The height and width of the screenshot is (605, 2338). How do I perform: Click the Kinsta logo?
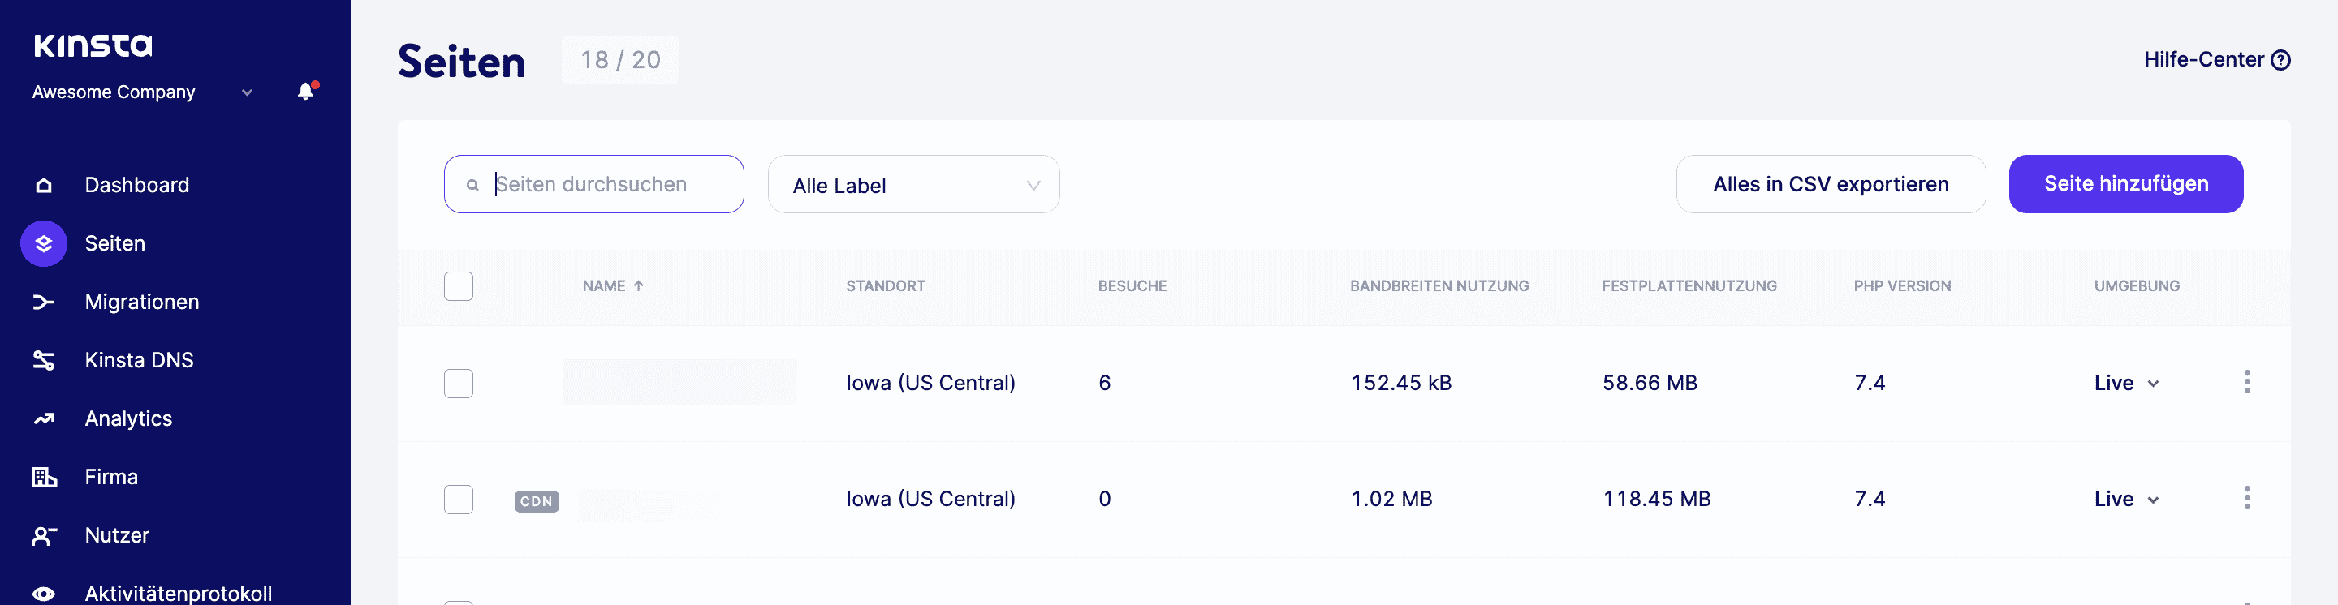coord(93,45)
